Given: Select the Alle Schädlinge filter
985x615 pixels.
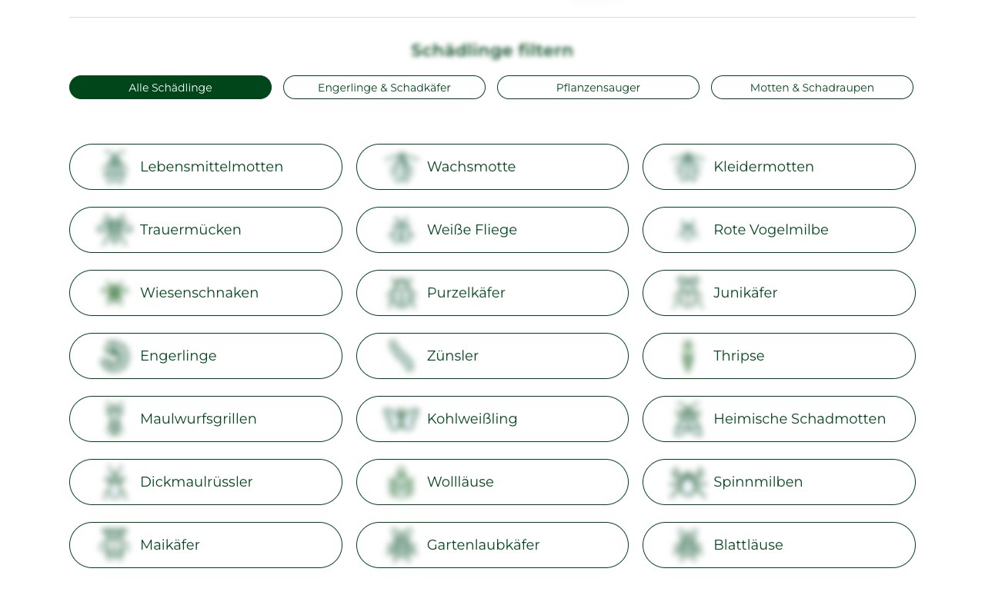Looking at the screenshot, I should pyautogui.click(x=170, y=88).
